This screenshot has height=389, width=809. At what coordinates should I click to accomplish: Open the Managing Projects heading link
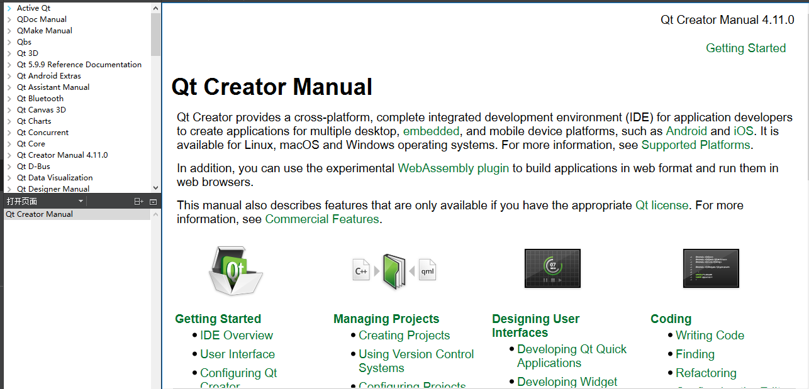pos(386,319)
